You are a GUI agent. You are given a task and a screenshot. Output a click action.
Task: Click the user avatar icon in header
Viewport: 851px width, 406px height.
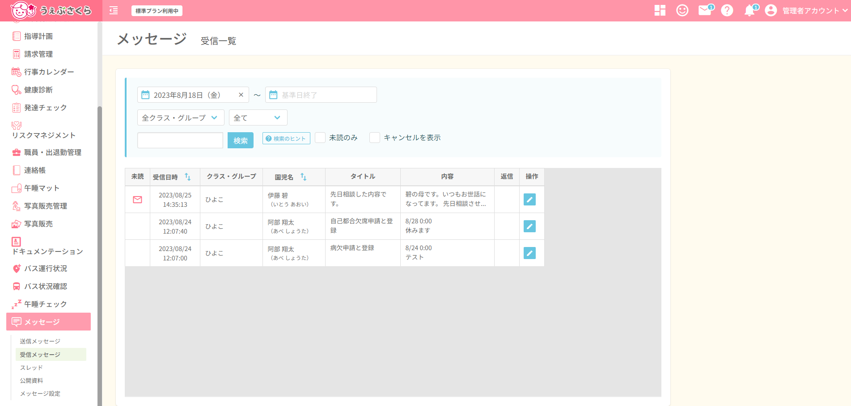(x=771, y=10)
